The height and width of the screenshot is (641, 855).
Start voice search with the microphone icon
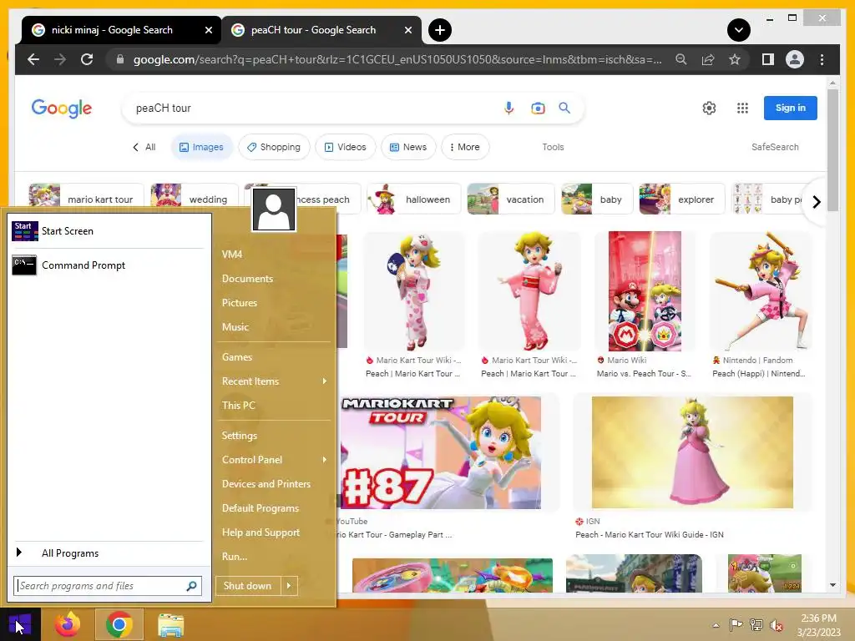tap(508, 108)
